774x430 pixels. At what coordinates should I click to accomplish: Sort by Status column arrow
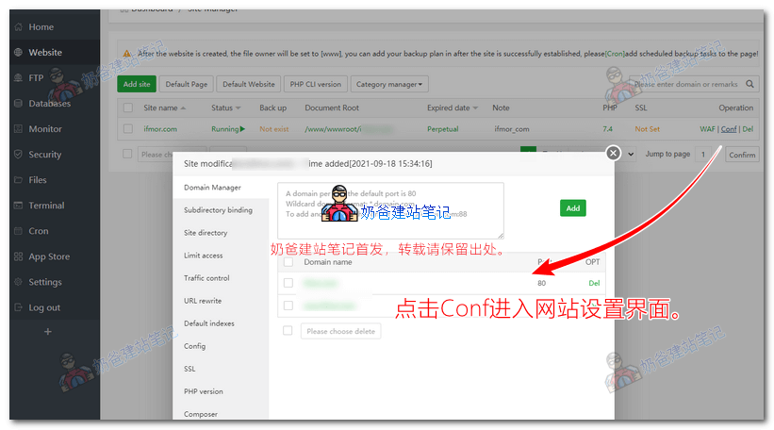tap(238, 108)
